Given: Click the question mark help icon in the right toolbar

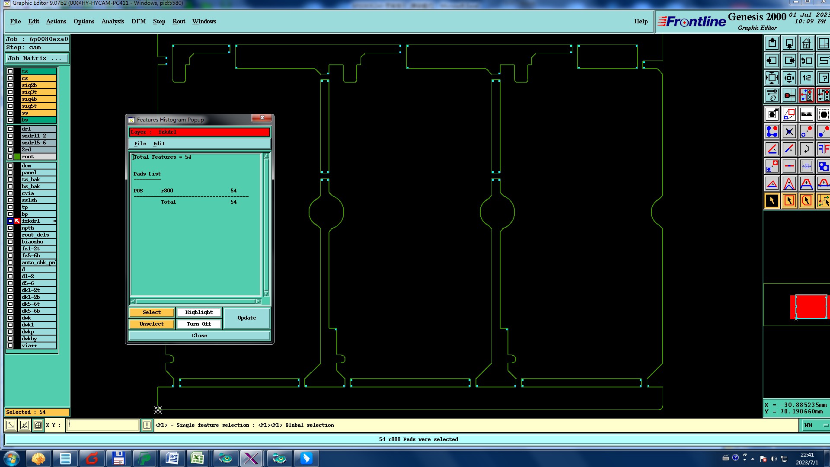Looking at the screenshot, I should click(x=823, y=78).
